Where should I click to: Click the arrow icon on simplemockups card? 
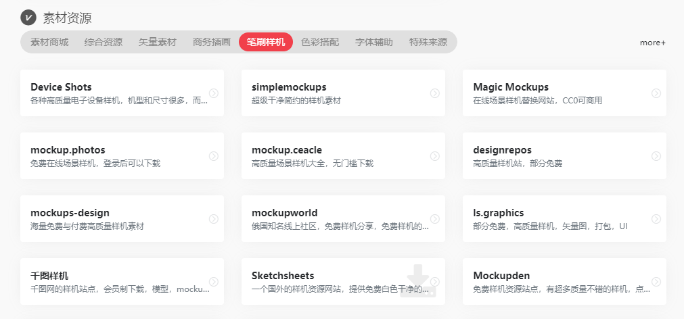435,93
